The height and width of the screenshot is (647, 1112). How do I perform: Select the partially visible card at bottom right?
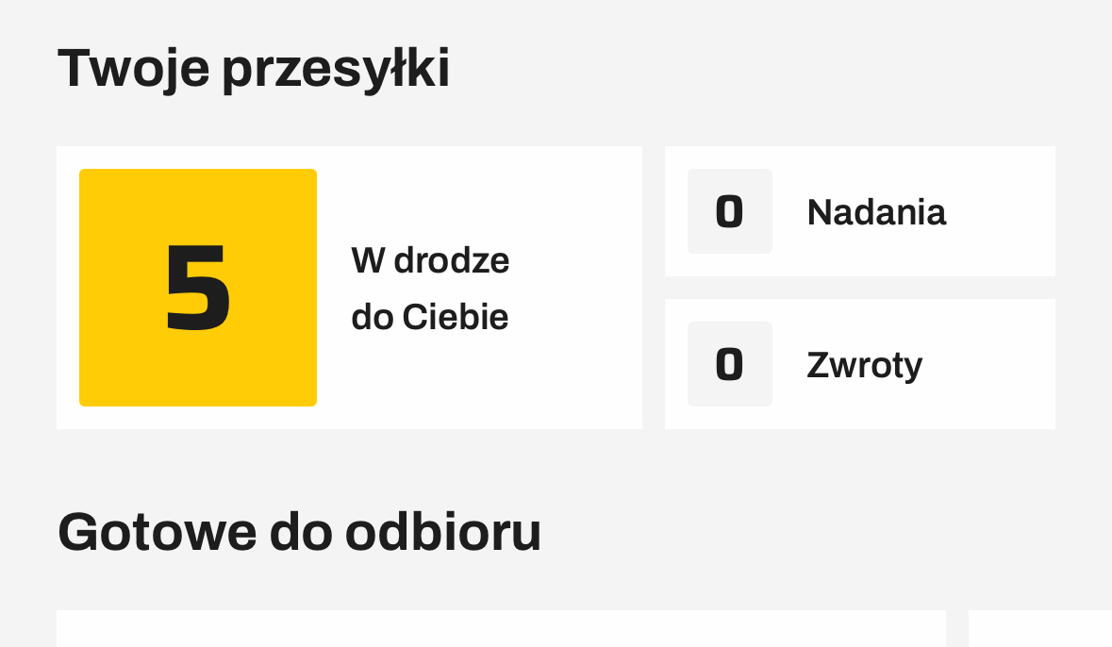coord(1039,629)
